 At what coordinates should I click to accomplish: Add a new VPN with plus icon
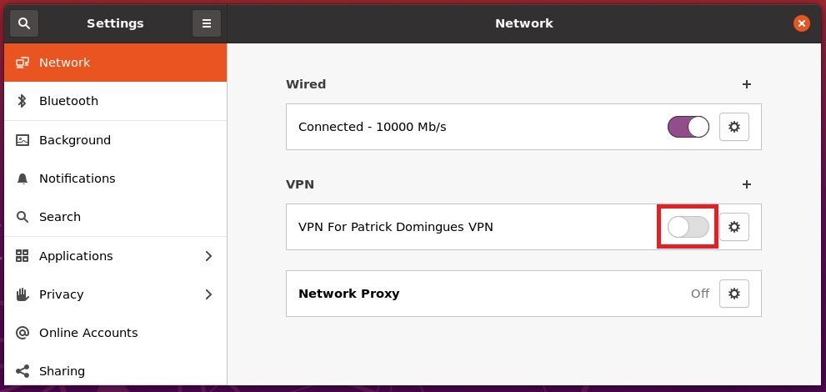pos(747,184)
